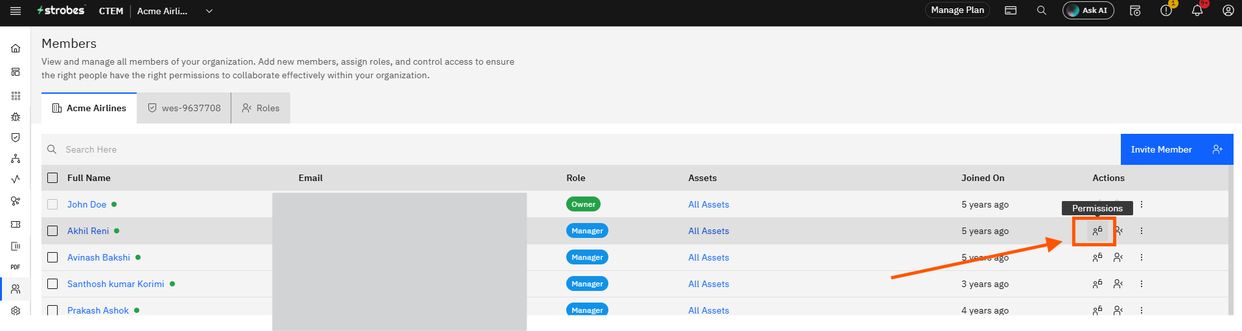Open the dashboard layout sidebar icon
1242x331 pixels.
(16, 72)
